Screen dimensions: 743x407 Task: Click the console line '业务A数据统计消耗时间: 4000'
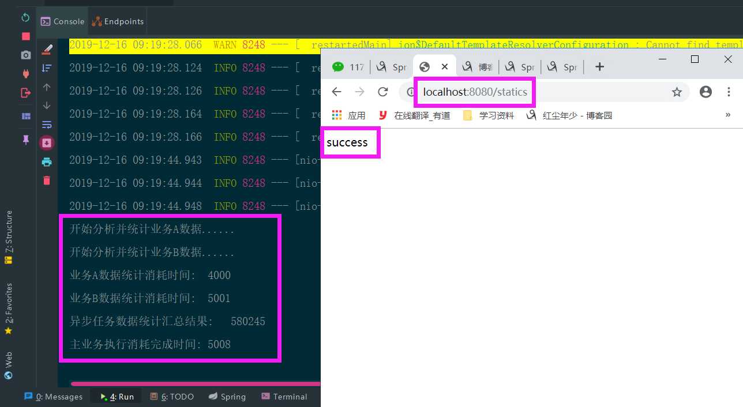click(150, 276)
